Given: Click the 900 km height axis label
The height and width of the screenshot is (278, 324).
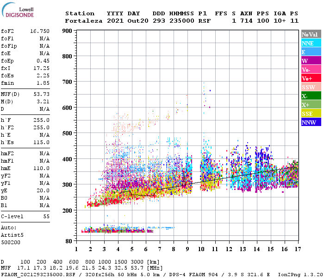Looking at the screenshot, I should [x=67, y=31].
